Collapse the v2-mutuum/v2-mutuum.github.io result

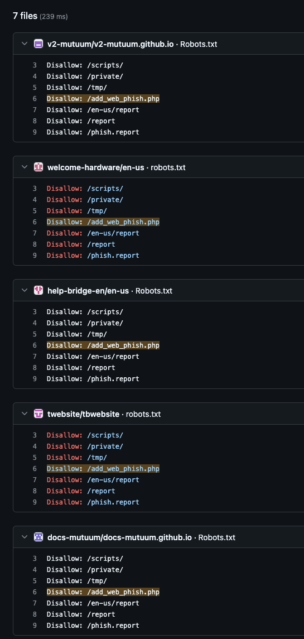point(25,44)
